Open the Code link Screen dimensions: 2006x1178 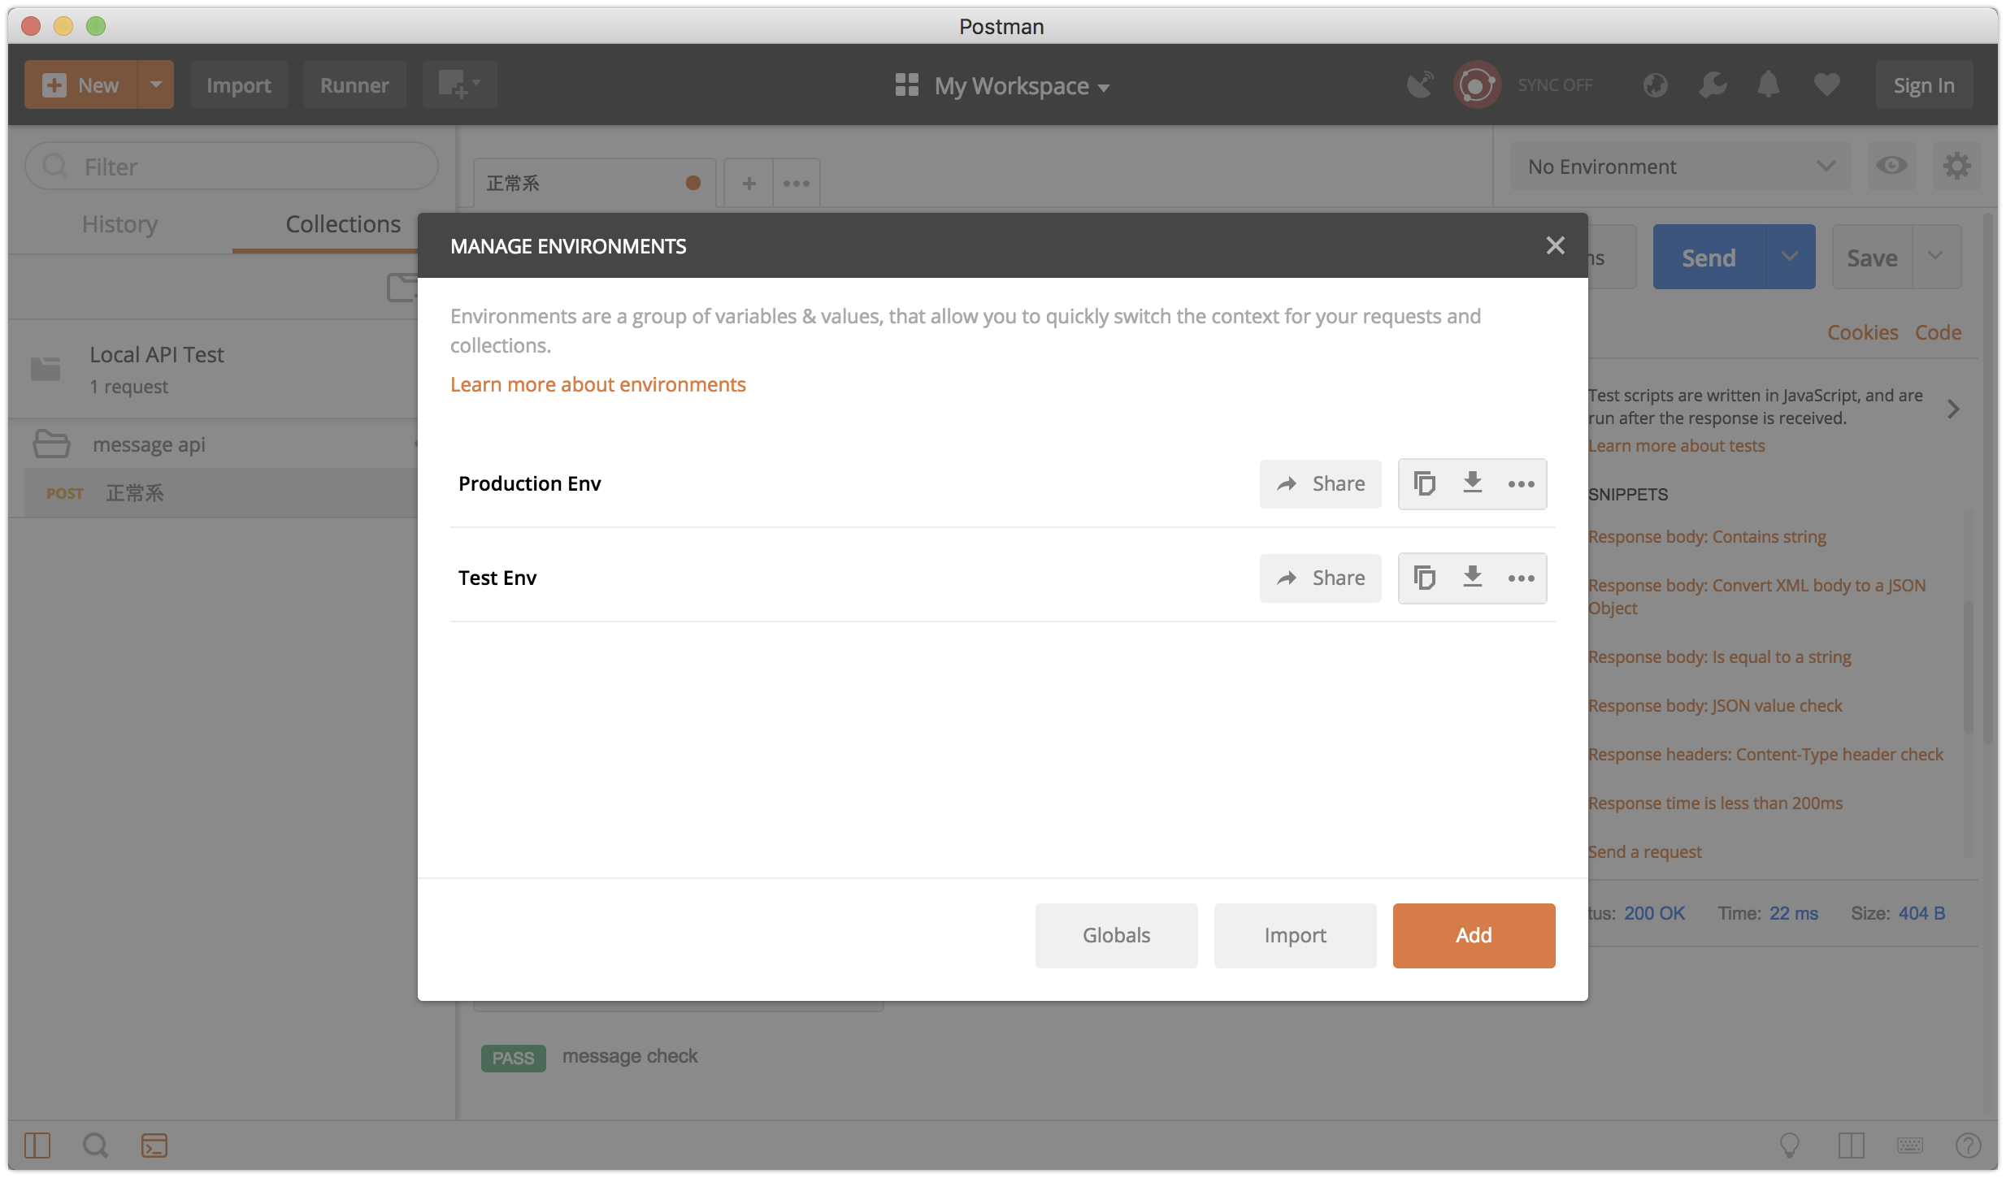1938,332
